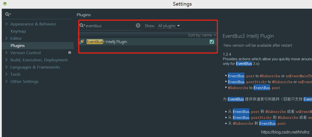
Task: Click the EventBus3 Intellij Plugin details title
Action: (248, 36)
